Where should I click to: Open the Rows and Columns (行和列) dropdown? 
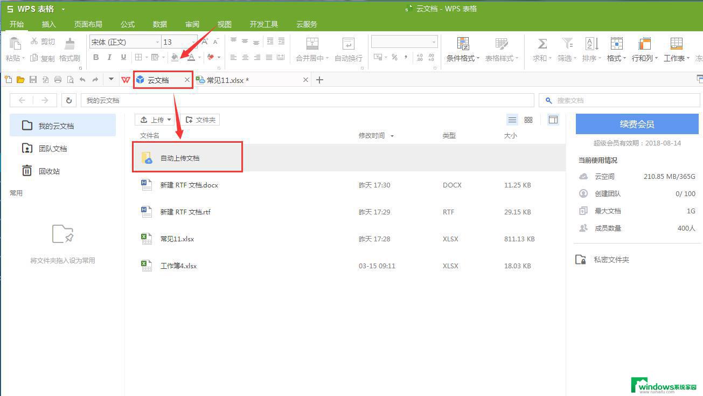pyautogui.click(x=644, y=50)
